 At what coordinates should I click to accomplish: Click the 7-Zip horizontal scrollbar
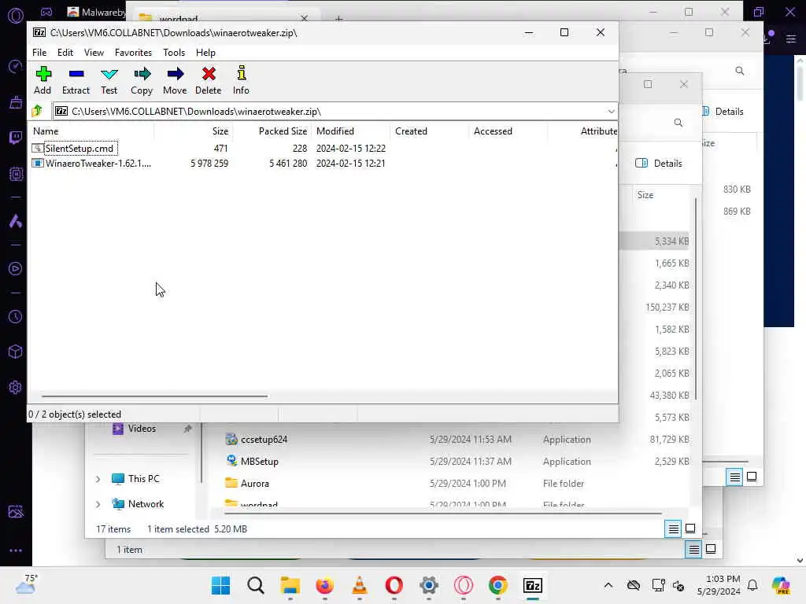tap(154, 396)
